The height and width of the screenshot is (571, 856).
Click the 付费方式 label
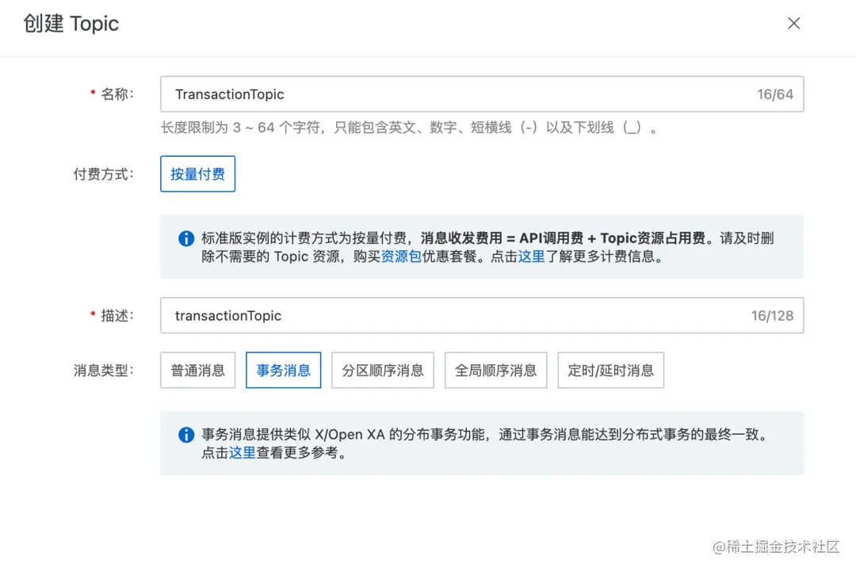104,174
